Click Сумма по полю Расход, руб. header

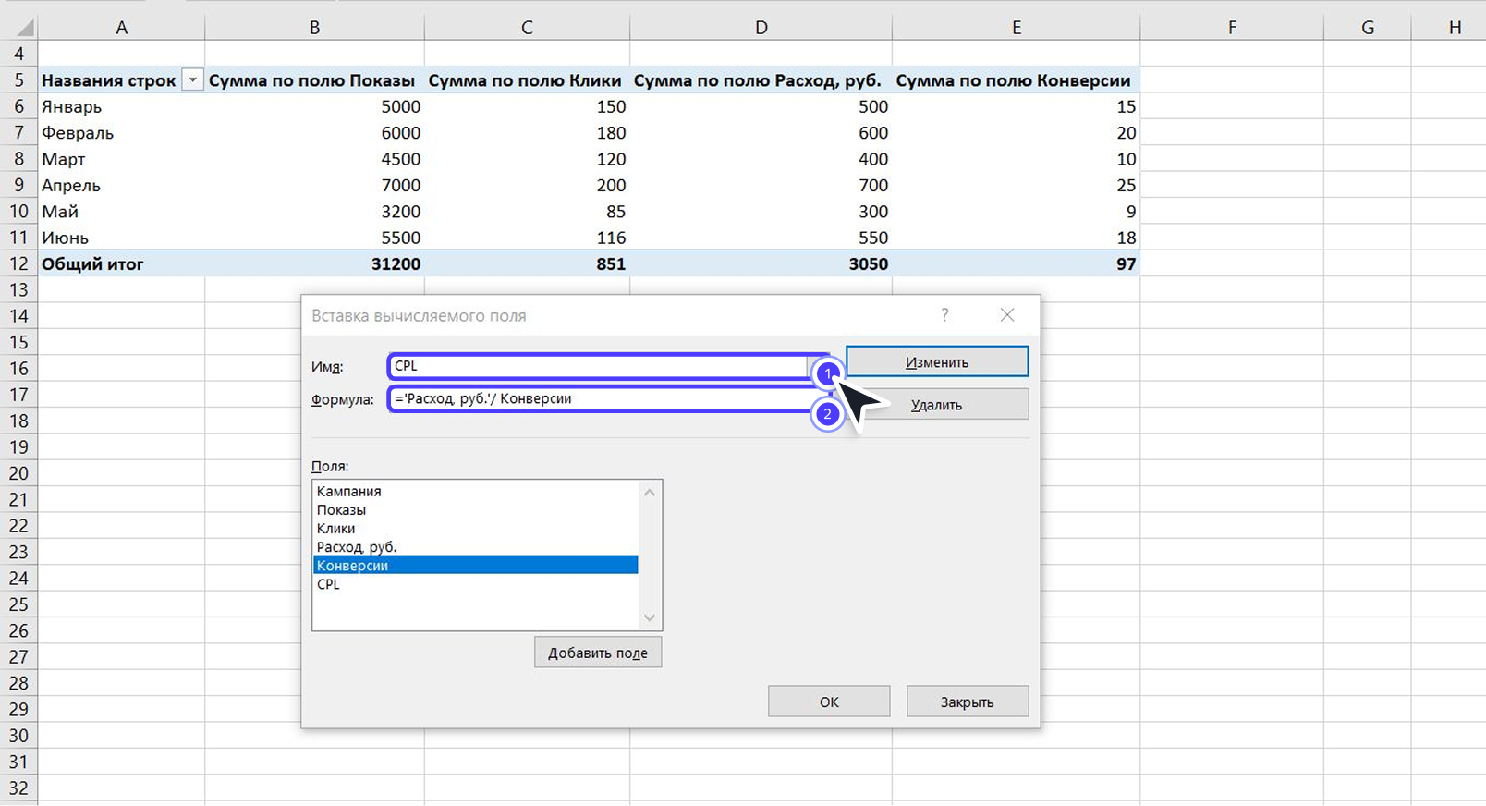(x=761, y=80)
